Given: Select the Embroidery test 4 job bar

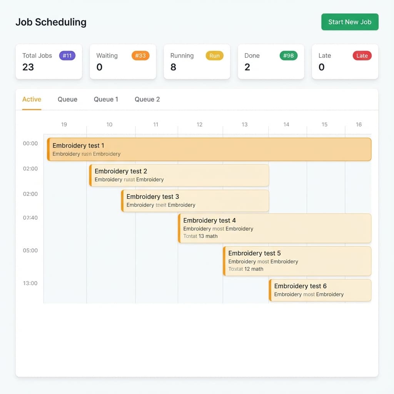Looking at the screenshot, I should 275,228.
